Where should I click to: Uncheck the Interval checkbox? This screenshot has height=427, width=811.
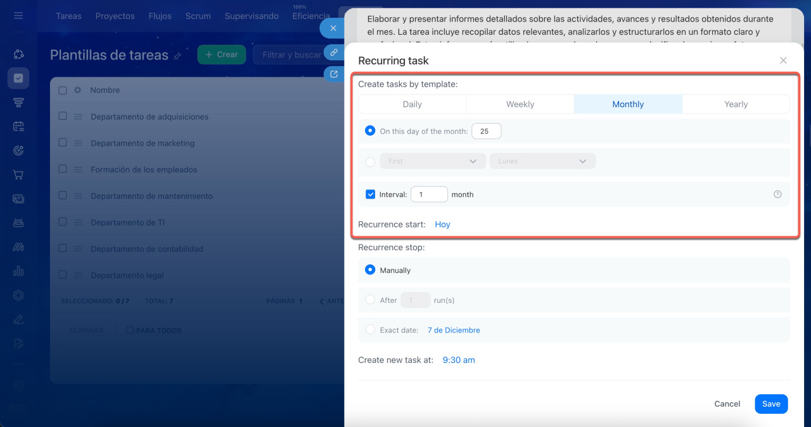(371, 194)
